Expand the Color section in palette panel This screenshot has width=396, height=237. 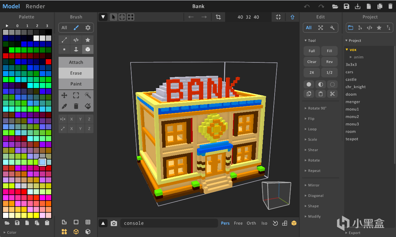point(10,232)
